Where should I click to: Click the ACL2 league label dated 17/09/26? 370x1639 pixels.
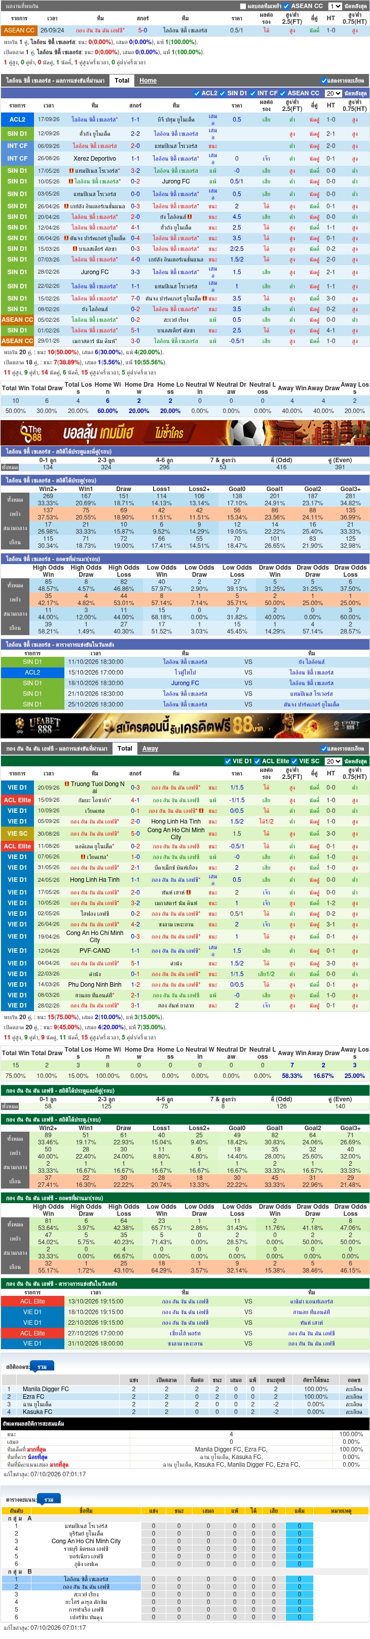pos(17,120)
